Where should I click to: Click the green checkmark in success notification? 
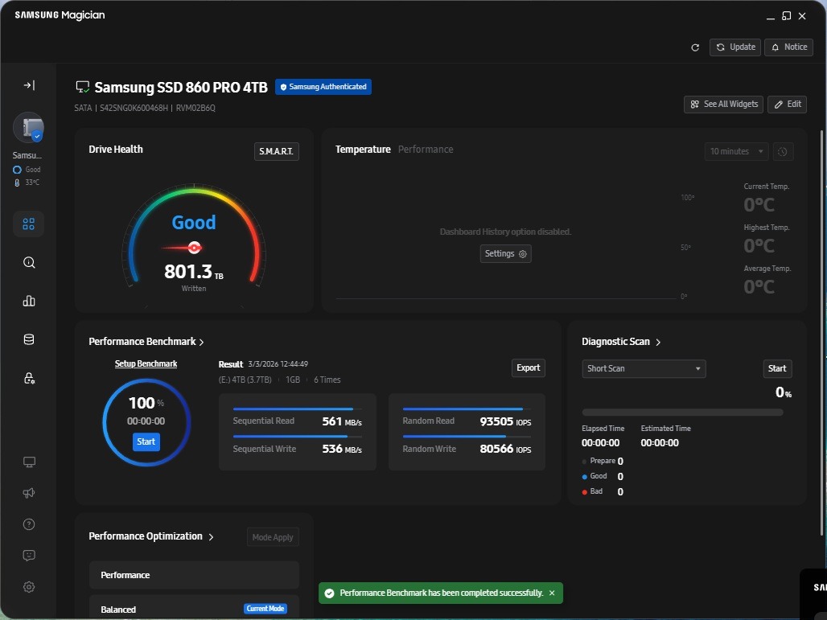pos(329,593)
